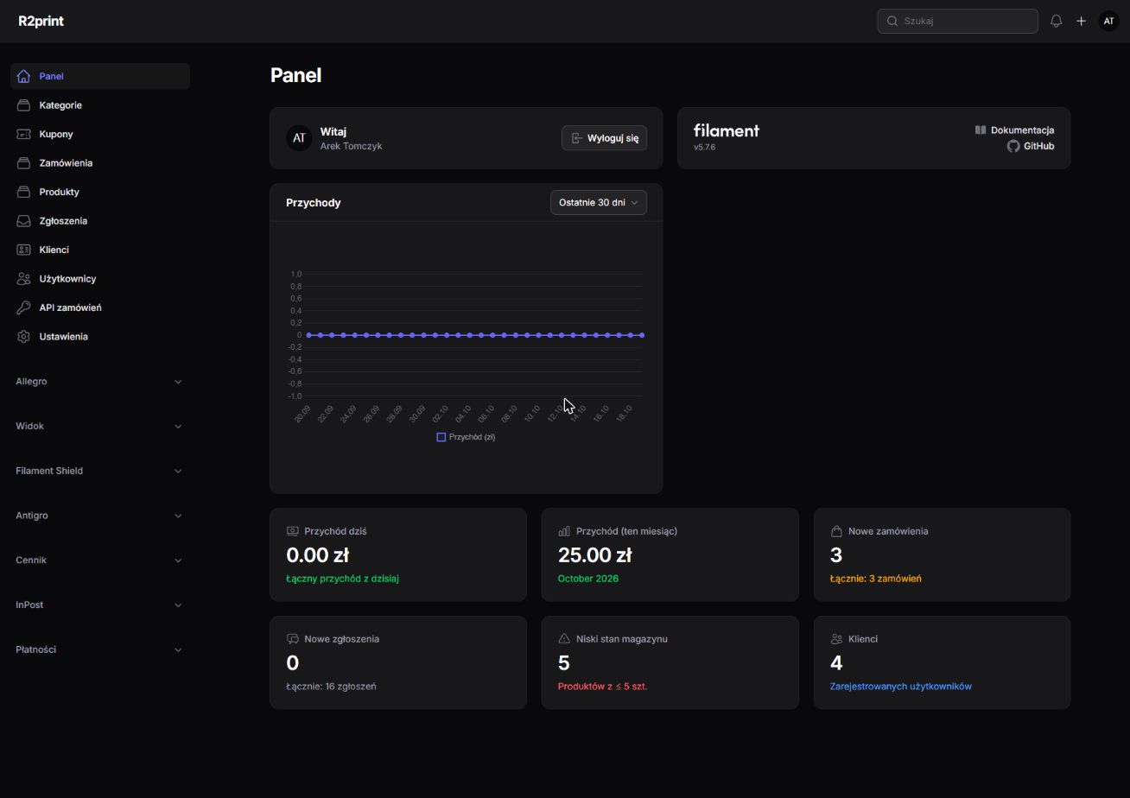
Task: Toggle the Przychód (zł) chart legend
Action: [x=466, y=437]
